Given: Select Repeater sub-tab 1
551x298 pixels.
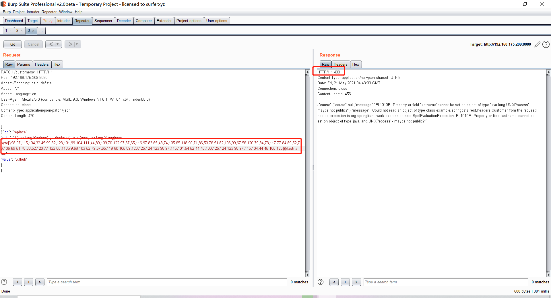Looking at the screenshot, I should click(x=6, y=30).
